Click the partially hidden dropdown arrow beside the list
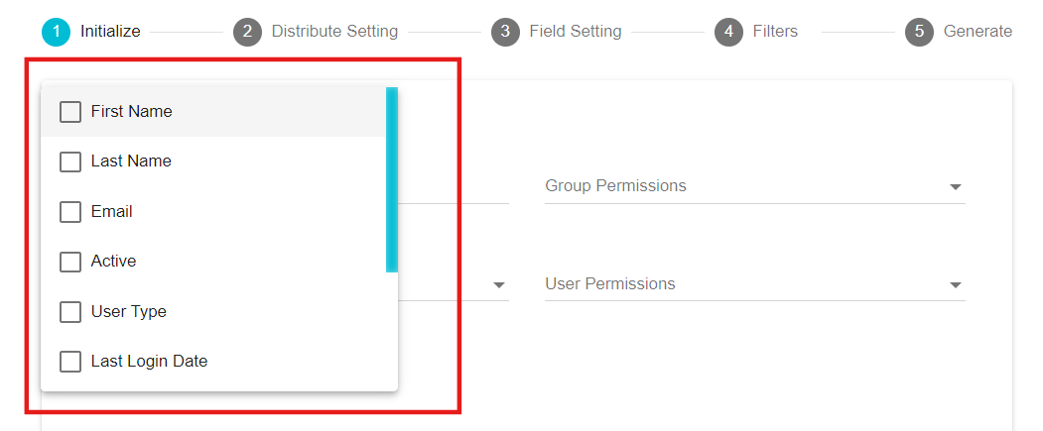Viewport: 1043px width, 431px height. point(499,285)
